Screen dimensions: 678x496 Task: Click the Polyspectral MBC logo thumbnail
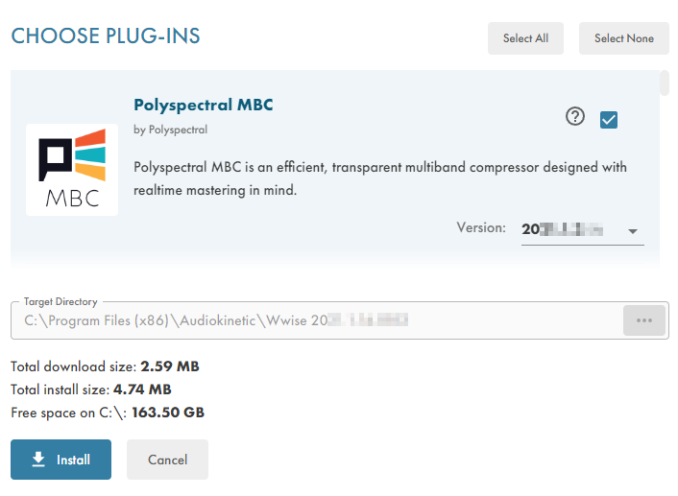pos(72,170)
